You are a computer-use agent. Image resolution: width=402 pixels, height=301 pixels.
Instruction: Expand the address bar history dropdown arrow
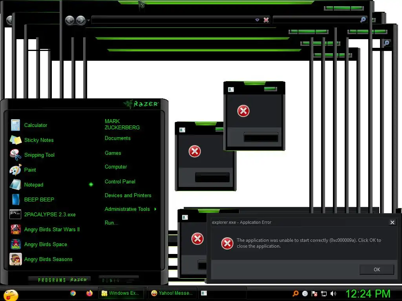click(257, 20)
